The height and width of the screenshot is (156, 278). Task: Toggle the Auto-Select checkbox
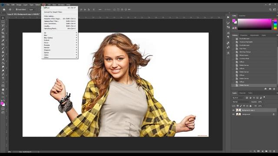(17, 10)
